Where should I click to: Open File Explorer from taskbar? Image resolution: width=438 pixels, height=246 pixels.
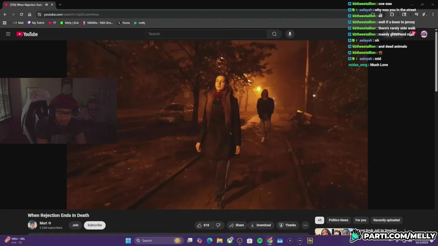219,241
